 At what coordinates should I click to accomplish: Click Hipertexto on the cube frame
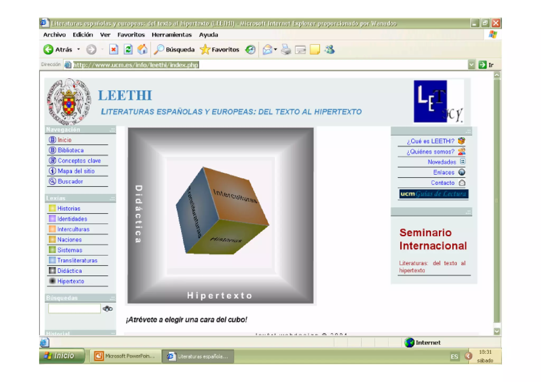tap(220, 295)
